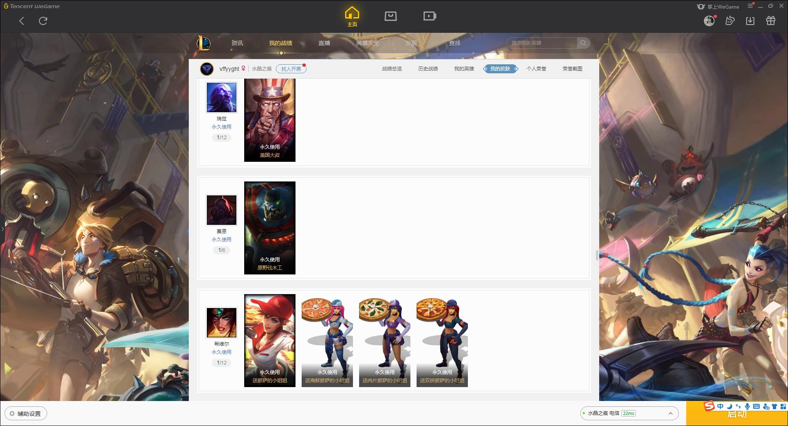Open the 送海鲜披萨的小姐姐 chroma card

[x=327, y=340]
